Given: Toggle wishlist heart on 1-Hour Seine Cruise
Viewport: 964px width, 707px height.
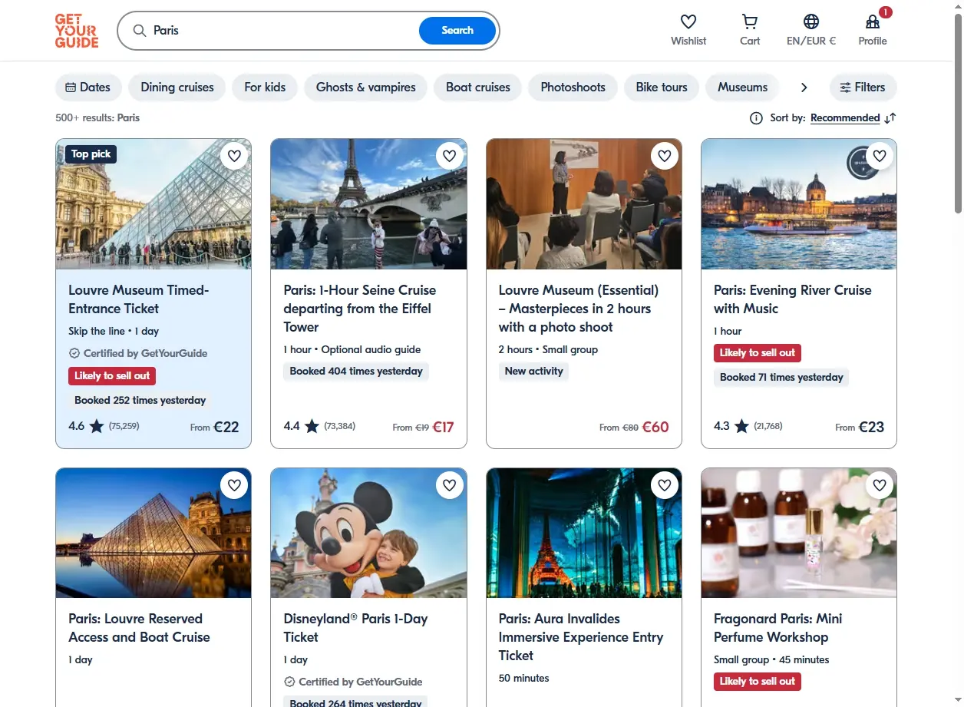Looking at the screenshot, I should pyautogui.click(x=449, y=156).
